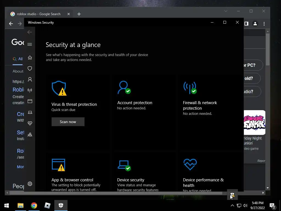Open Device security title link
The width and height of the screenshot is (281, 211).
(x=131, y=180)
